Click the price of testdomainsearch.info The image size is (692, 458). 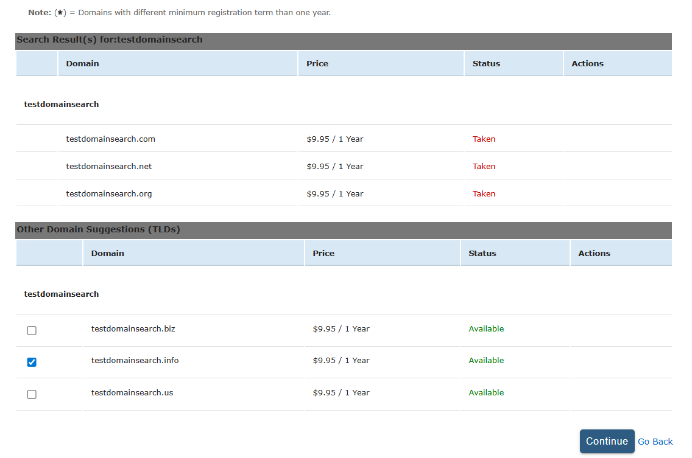[341, 360]
